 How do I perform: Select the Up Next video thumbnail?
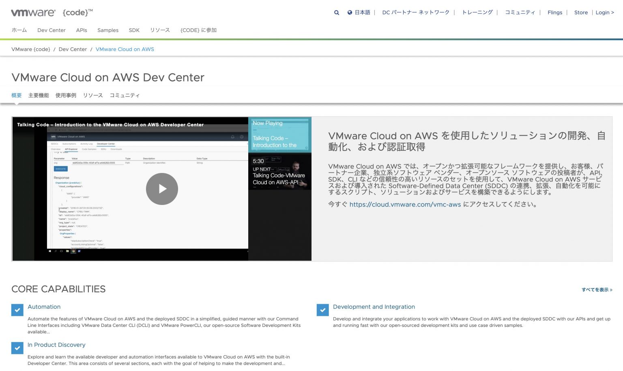280,172
